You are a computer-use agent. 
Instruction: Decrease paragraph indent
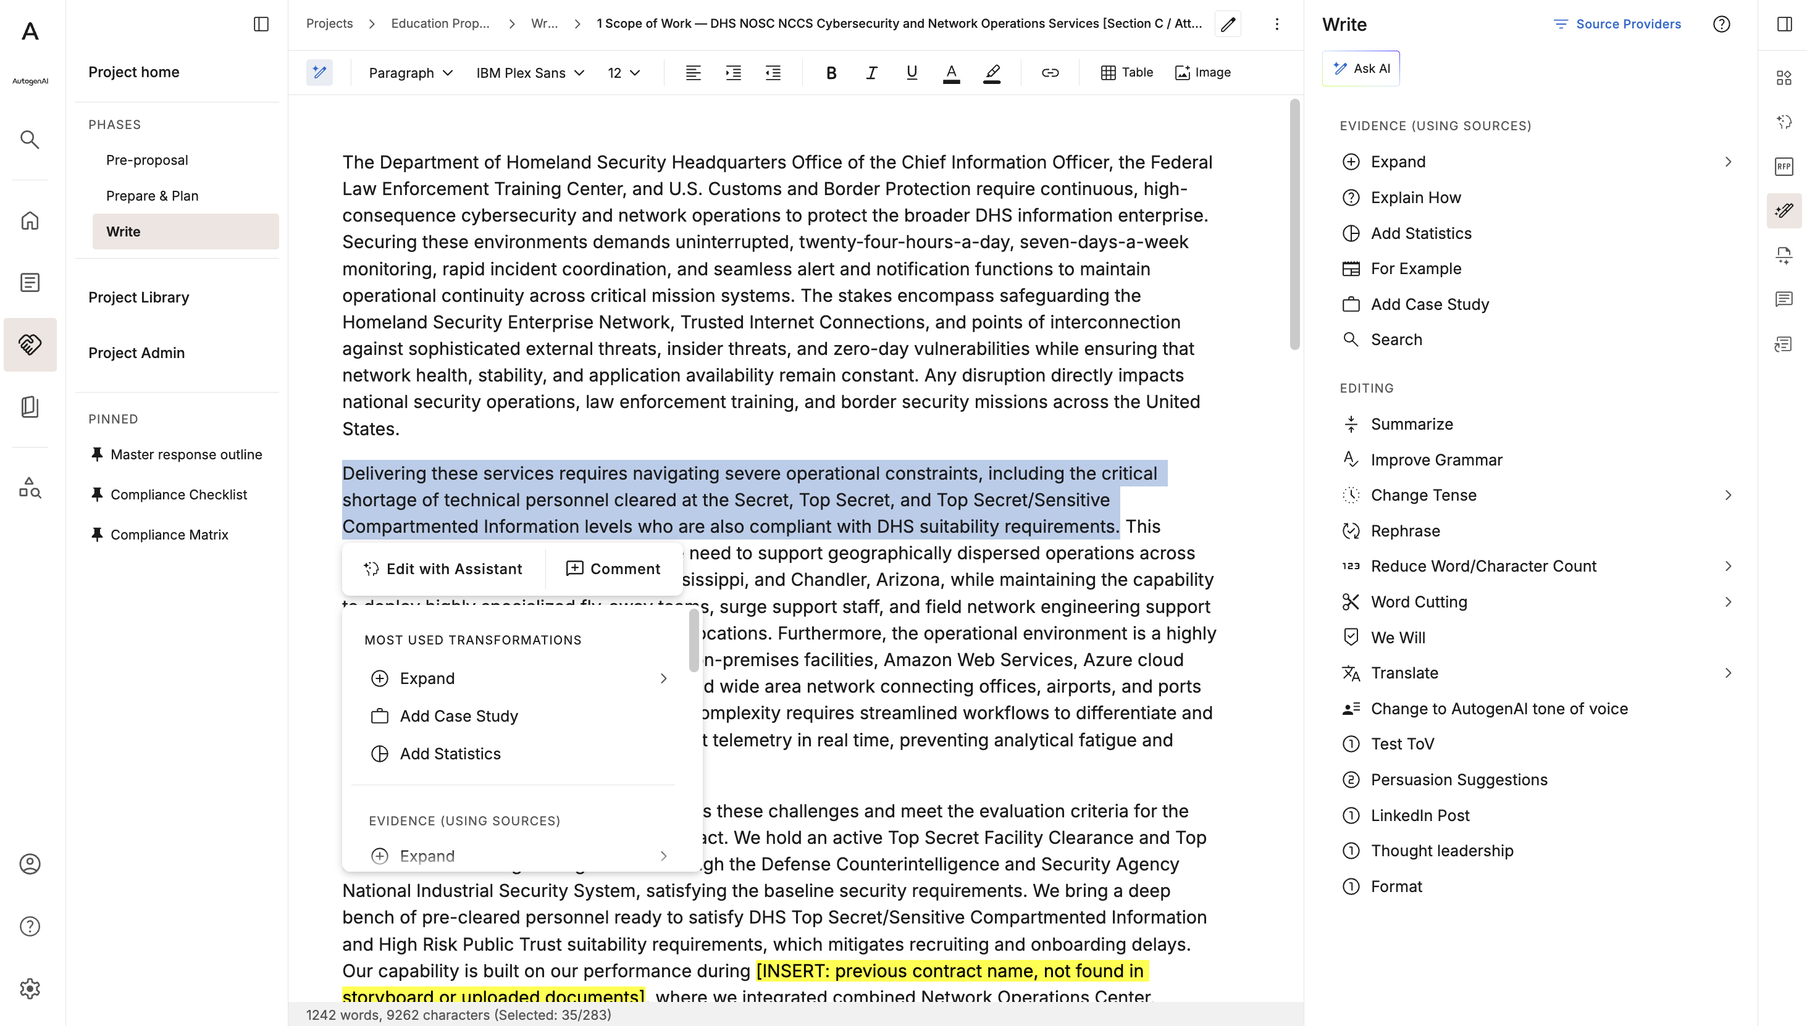coord(773,73)
